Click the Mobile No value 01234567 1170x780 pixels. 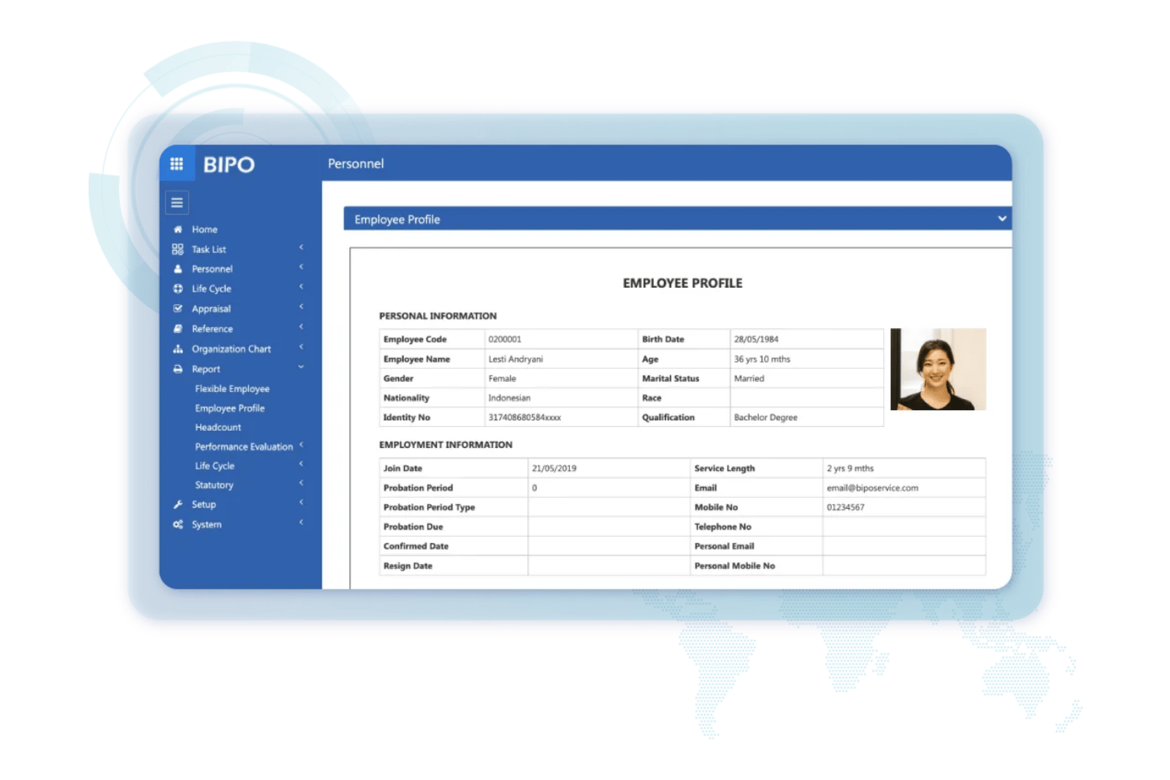click(846, 507)
